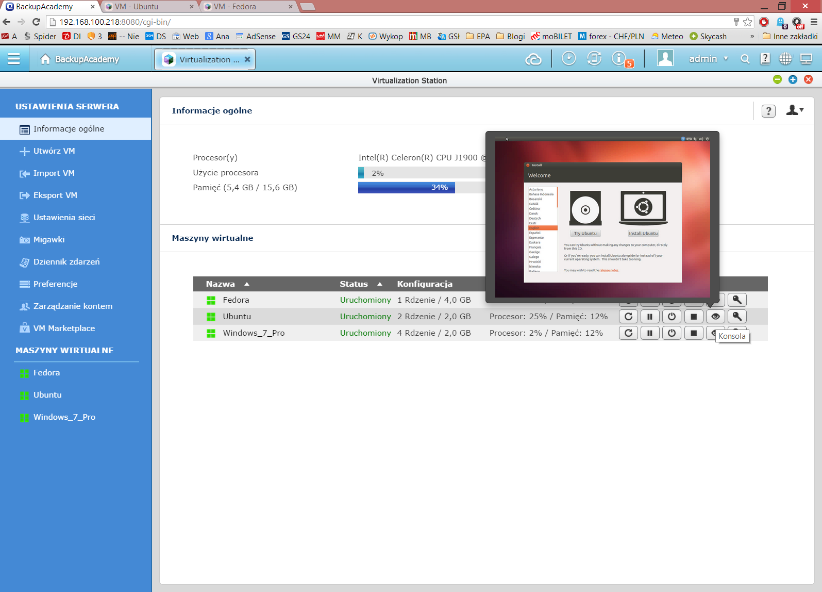Viewport: 822px width, 592px height.
Task: Click the admin user avatar picture
Action: pyautogui.click(x=665, y=58)
